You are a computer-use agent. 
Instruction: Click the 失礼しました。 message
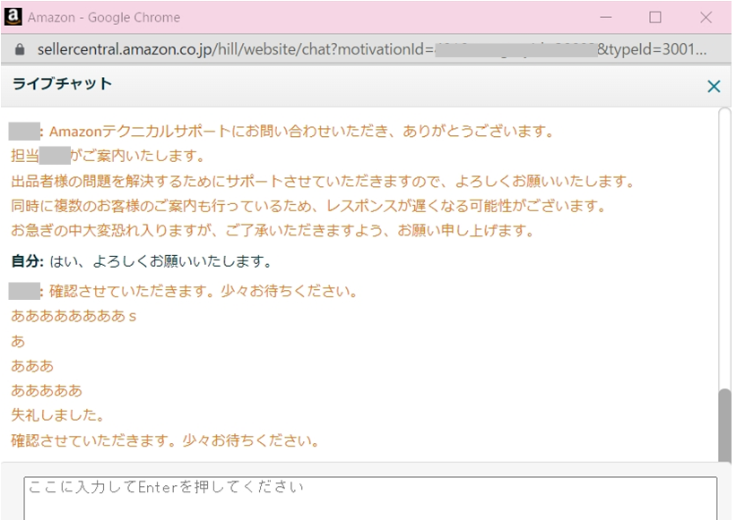click(x=57, y=415)
